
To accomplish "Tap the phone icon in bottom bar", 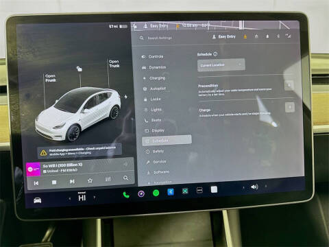I will [126, 195].
